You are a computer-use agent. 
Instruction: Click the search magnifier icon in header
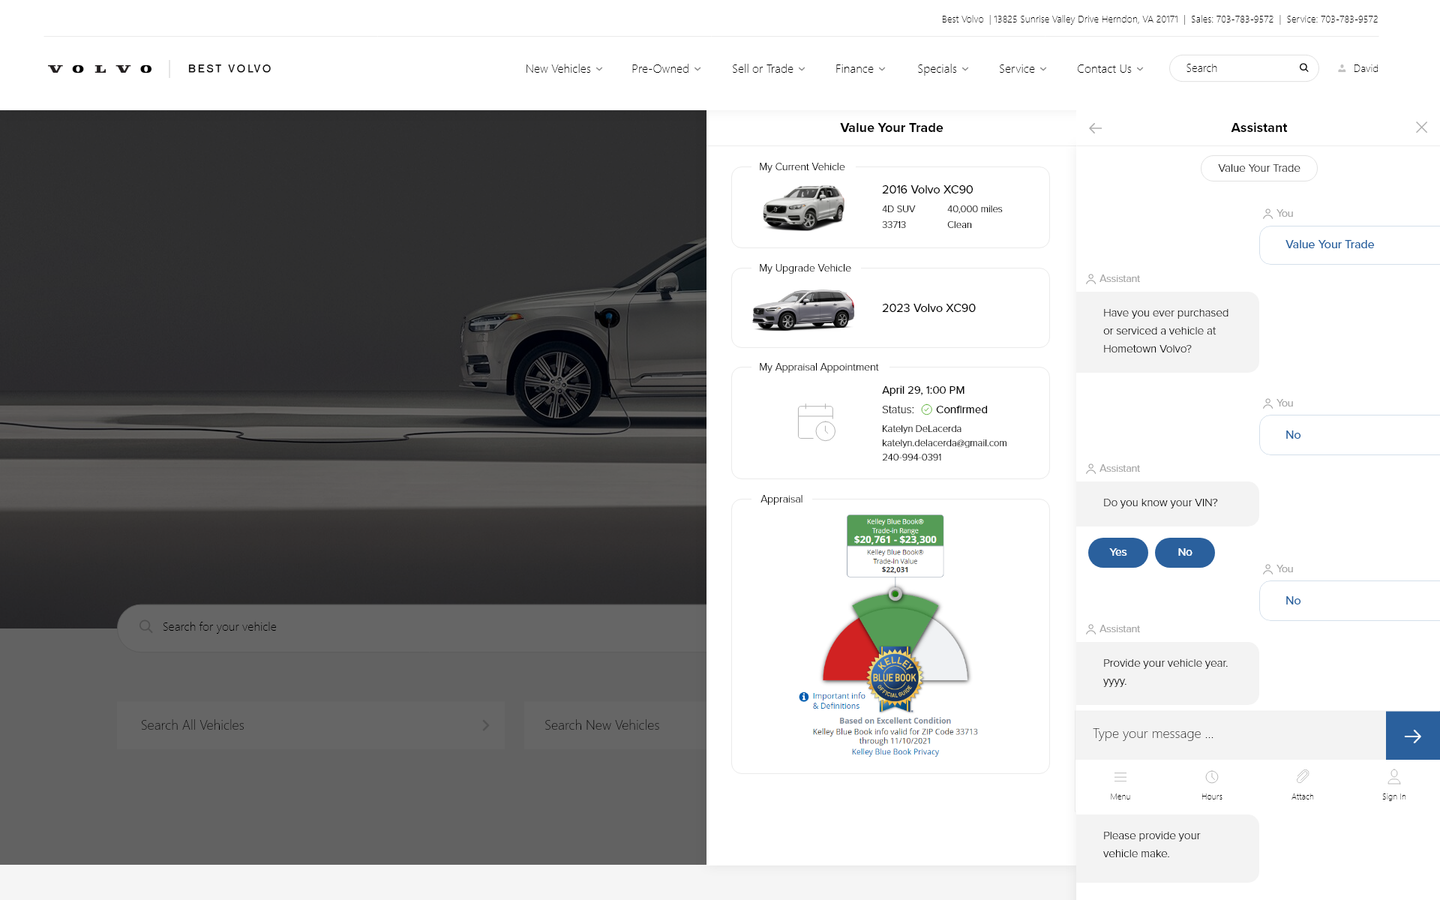(1304, 68)
